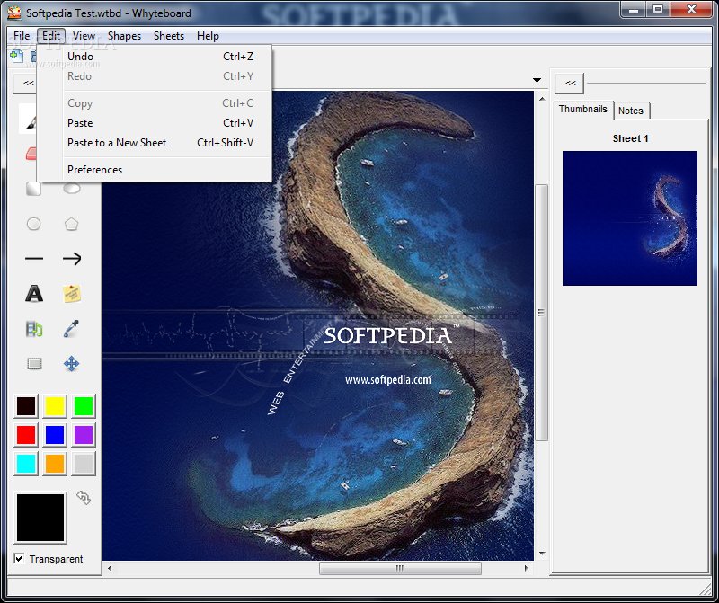Click the Whyteboard title bar app icon
Image resolution: width=719 pixels, height=603 pixels.
[15, 13]
